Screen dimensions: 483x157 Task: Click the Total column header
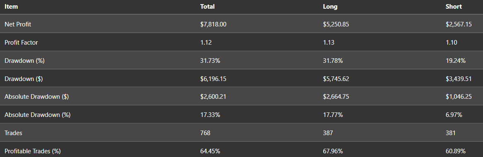point(207,7)
